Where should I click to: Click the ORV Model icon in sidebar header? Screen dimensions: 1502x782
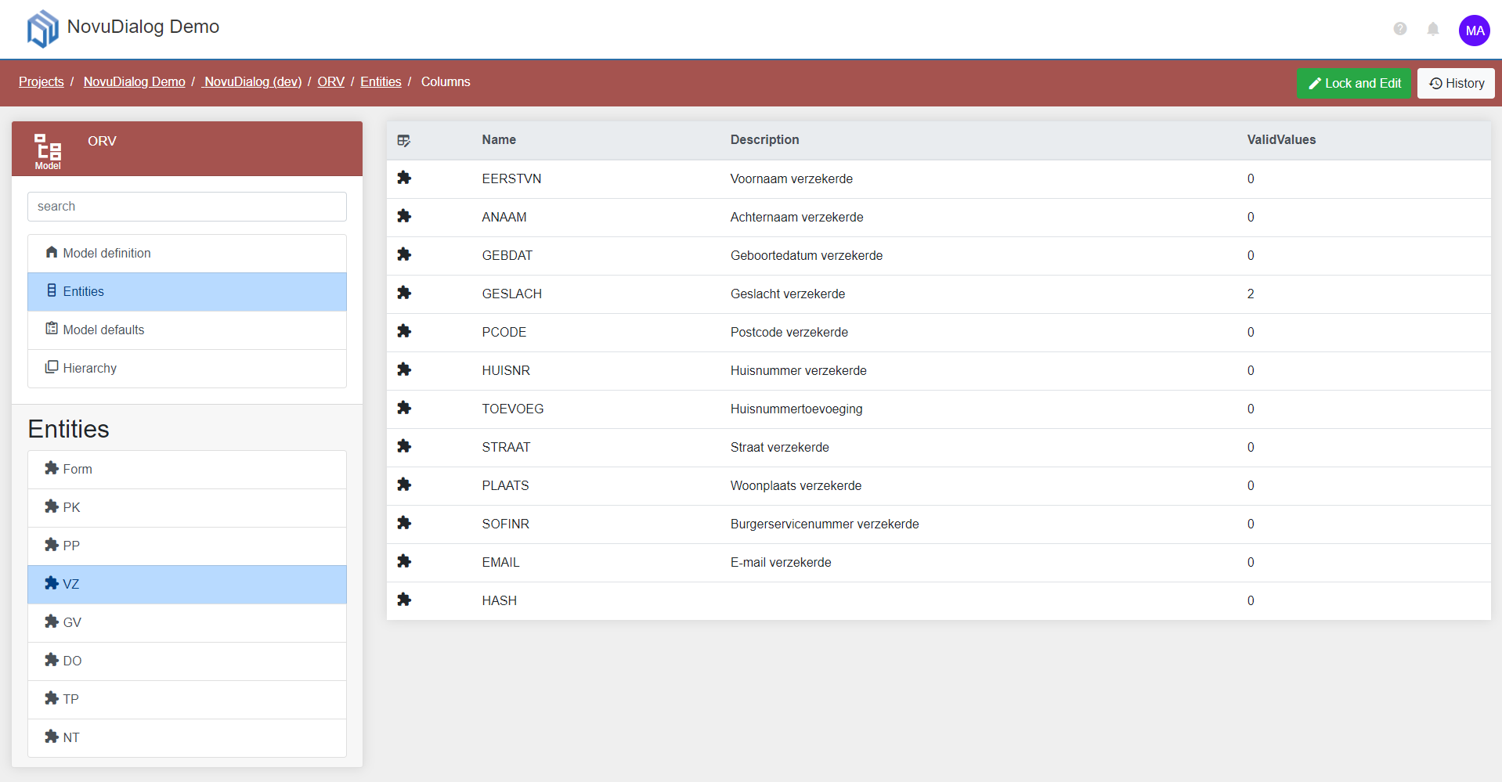coord(48,151)
